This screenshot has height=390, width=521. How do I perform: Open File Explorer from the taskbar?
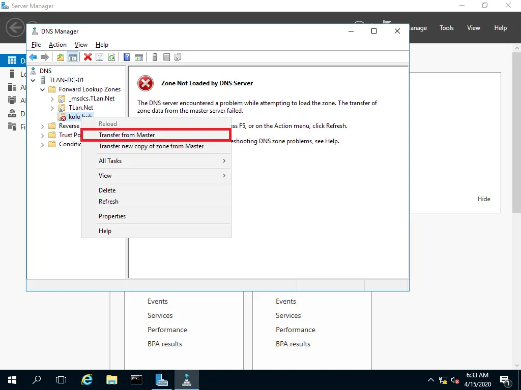click(x=112, y=380)
